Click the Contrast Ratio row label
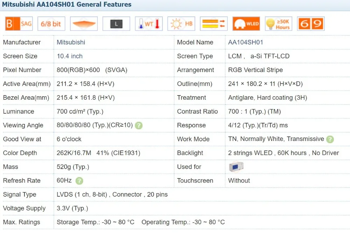The image size is (350, 233). pyautogui.click(x=197, y=112)
